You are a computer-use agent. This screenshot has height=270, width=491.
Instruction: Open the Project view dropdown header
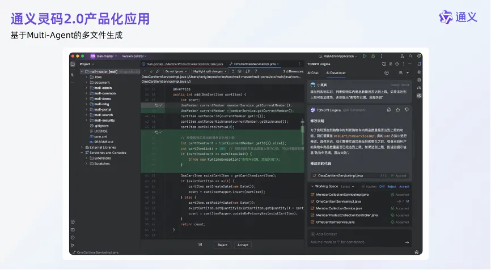pyautogui.click(x=87, y=64)
